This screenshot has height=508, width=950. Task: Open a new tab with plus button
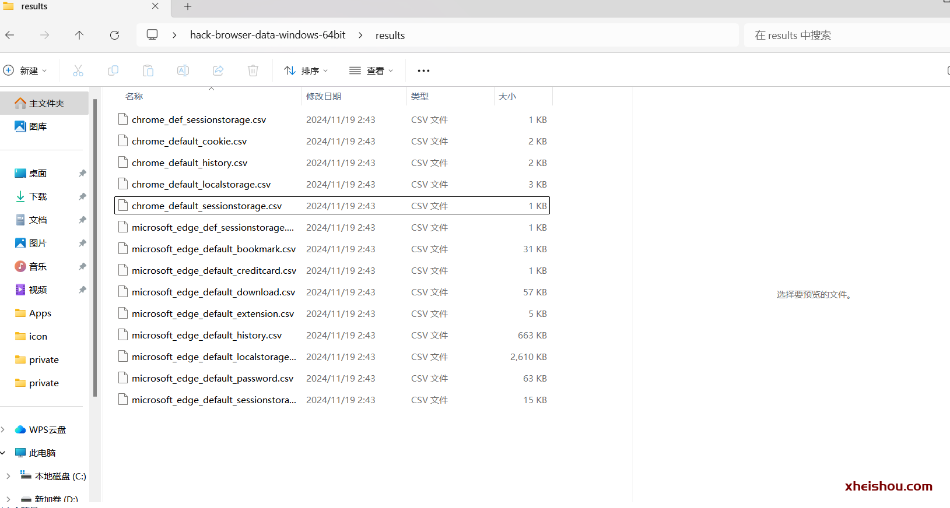tap(188, 6)
